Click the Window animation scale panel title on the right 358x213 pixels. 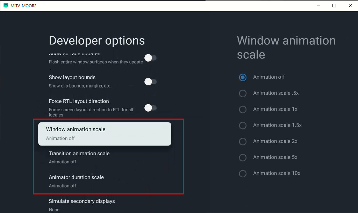[x=286, y=48]
